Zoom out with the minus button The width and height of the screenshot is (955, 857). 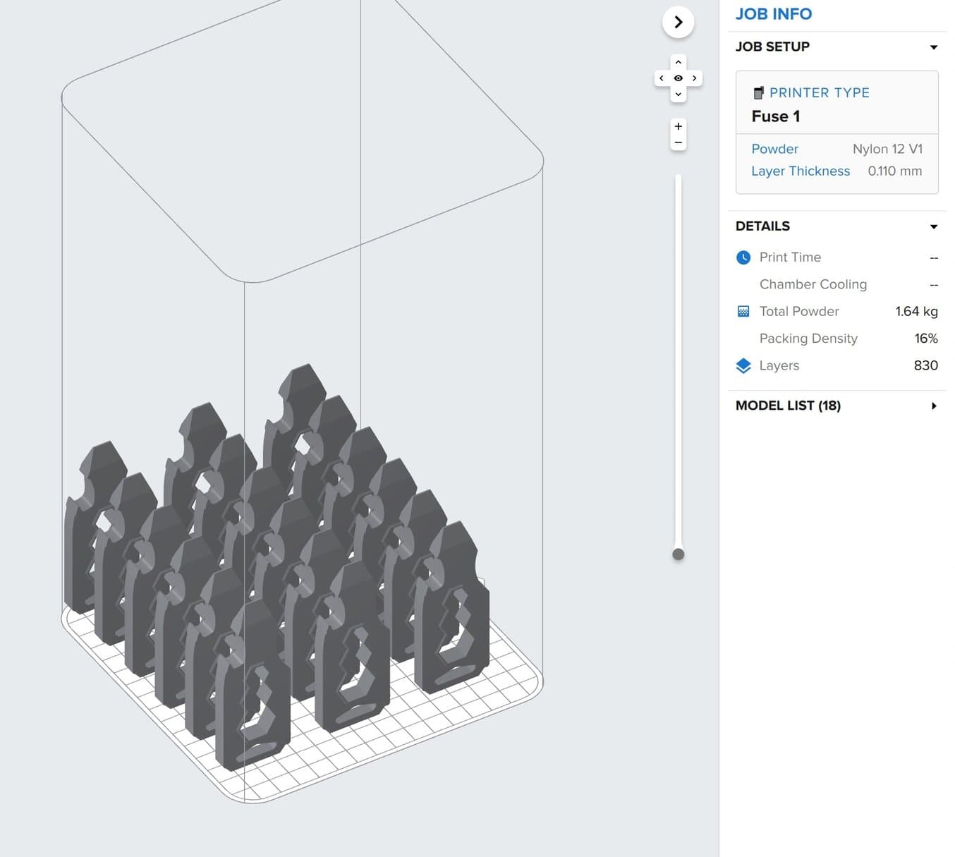click(x=678, y=142)
